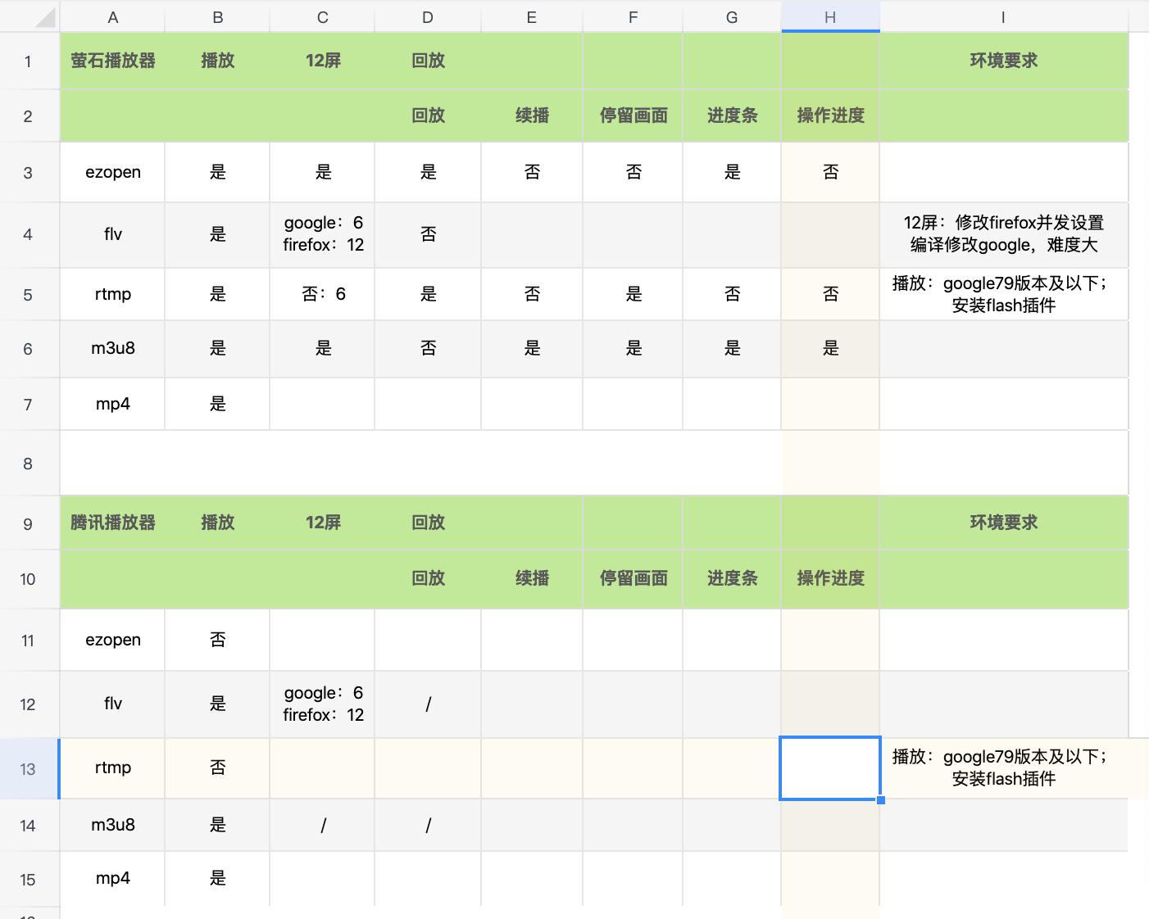Click the flash plugin note in row 13

pyautogui.click(x=1003, y=767)
